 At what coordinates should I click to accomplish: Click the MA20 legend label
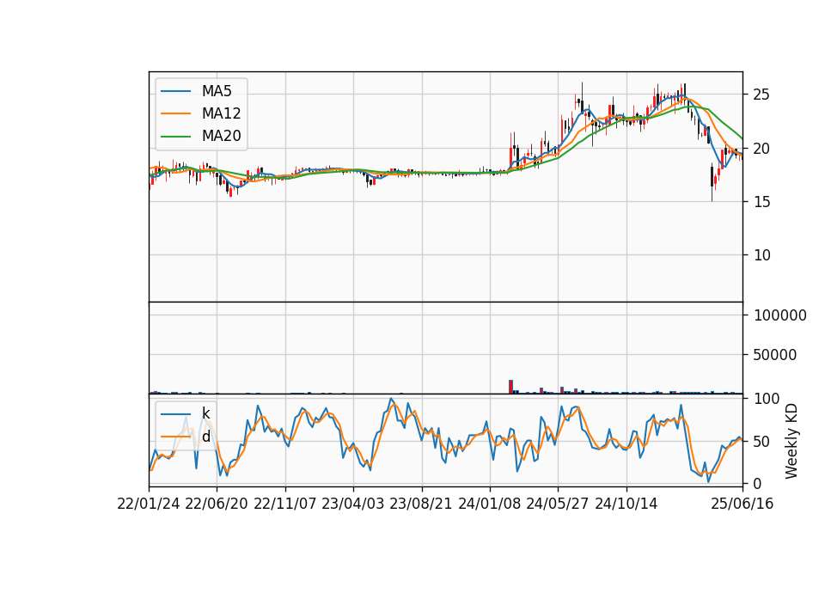coord(221,136)
